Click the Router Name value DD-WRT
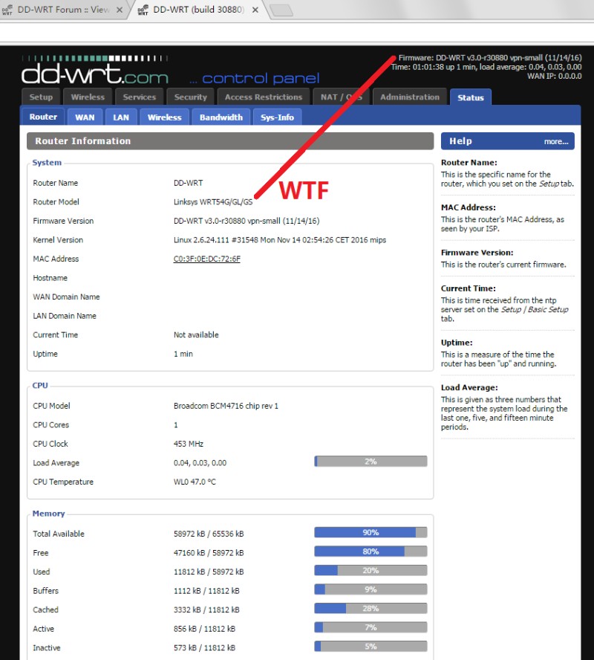The height and width of the screenshot is (660, 594). [x=188, y=183]
